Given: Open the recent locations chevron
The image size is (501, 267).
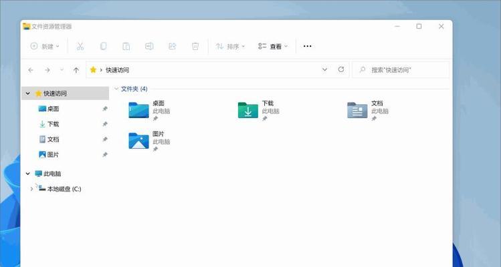Looking at the screenshot, I should pos(62,69).
